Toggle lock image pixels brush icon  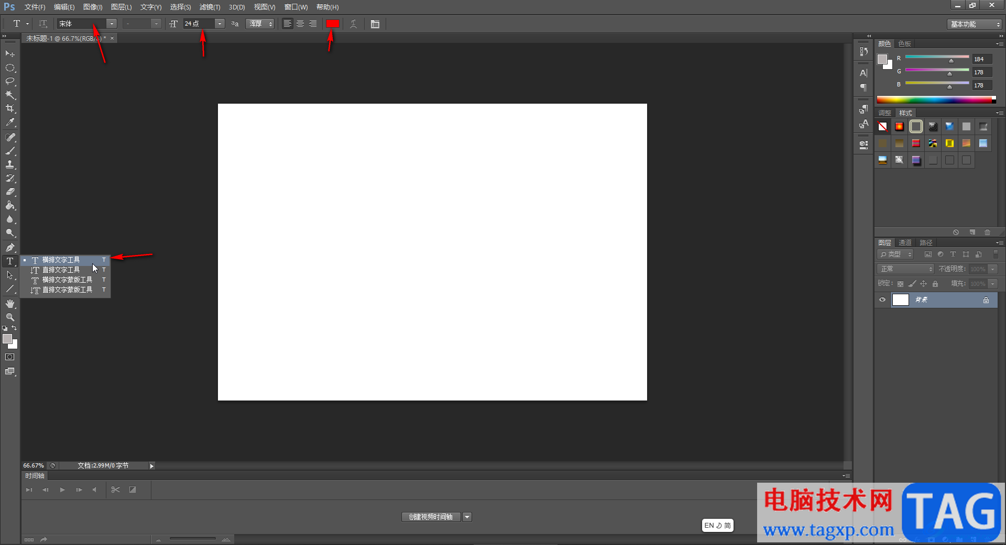coord(912,284)
